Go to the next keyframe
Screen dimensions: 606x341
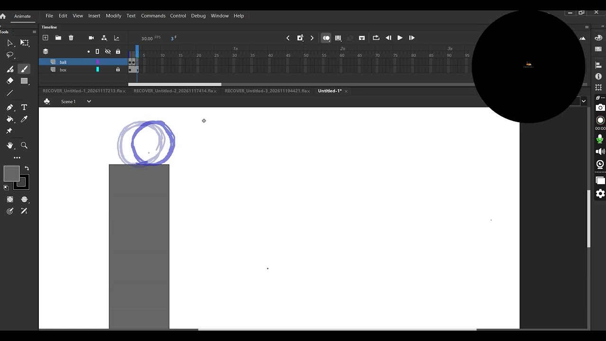pos(312,38)
